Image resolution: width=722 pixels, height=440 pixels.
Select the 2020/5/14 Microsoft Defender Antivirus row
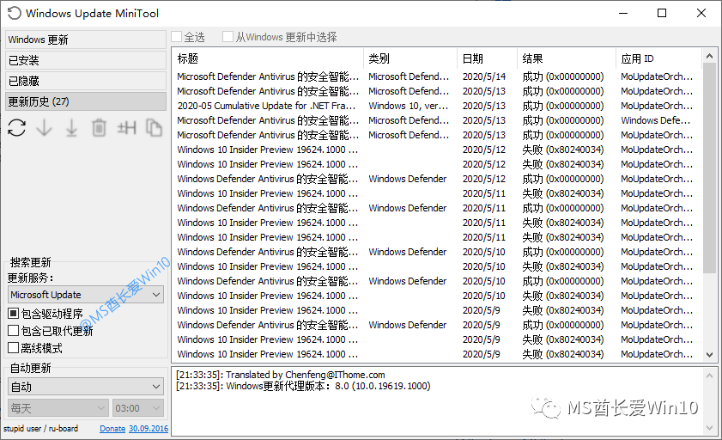pyautogui.click(x=435, y=76)
